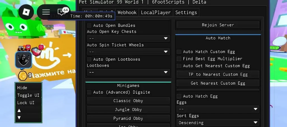Viewport: 287px width, 127px height.
Task: Open the Sort Eggs Descending dropdown
Action: [218, 123]
